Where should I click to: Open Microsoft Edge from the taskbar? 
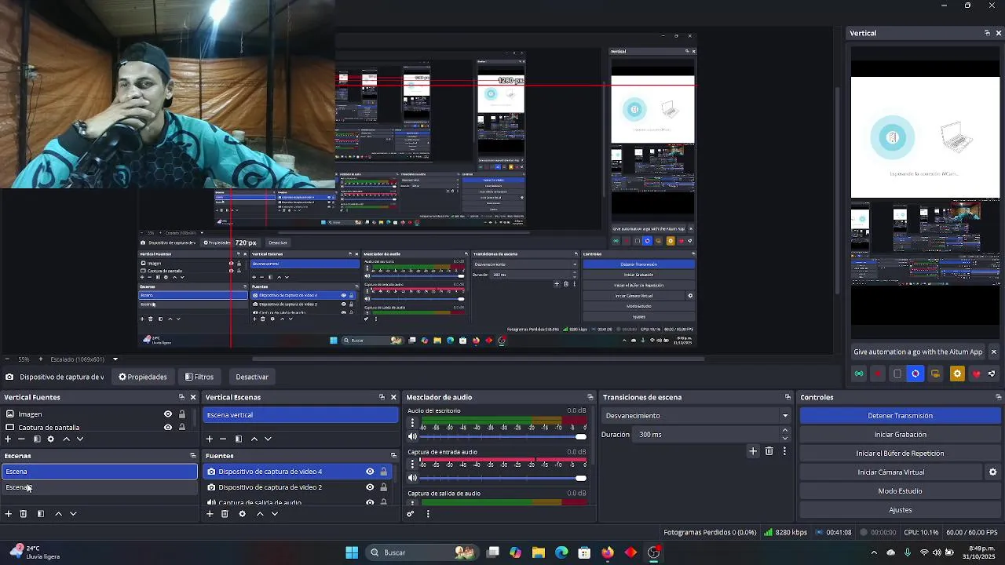coord(561,552)
